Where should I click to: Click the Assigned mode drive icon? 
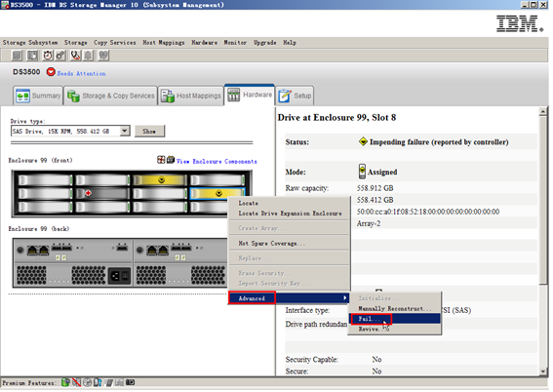click(x=362, y=172)
